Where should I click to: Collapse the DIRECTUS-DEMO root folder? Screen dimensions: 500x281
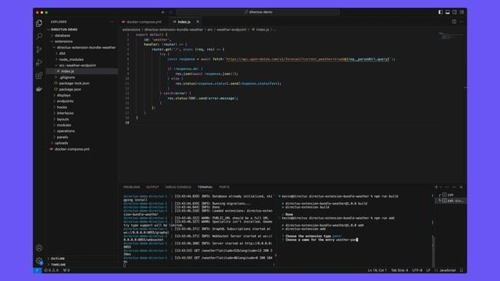coord(64,30)
